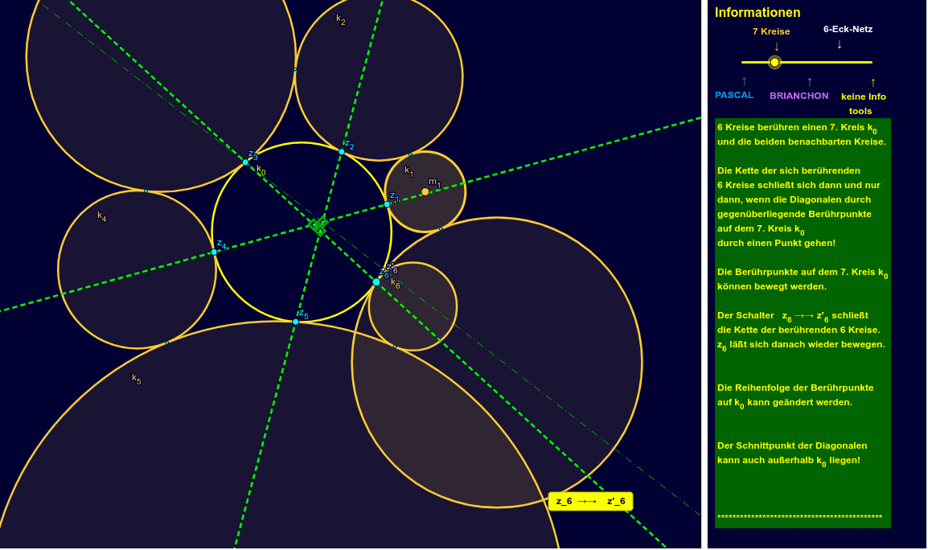Click the line 'auf k0 kann geändert werden.'
Image resolution: width=928 pixels, height=550 pixels.
785,403
